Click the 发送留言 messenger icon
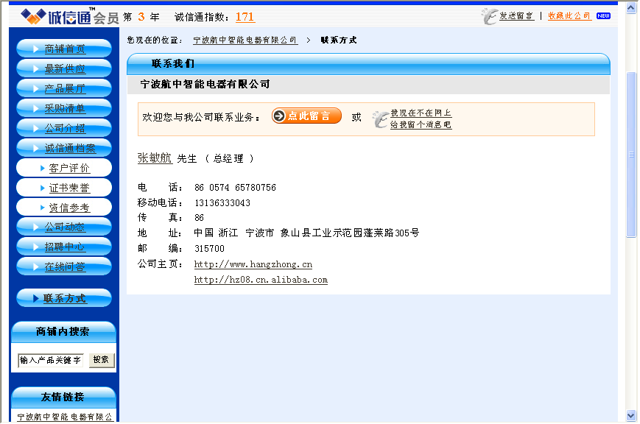 pyautogui.click(x=490, y=15)
